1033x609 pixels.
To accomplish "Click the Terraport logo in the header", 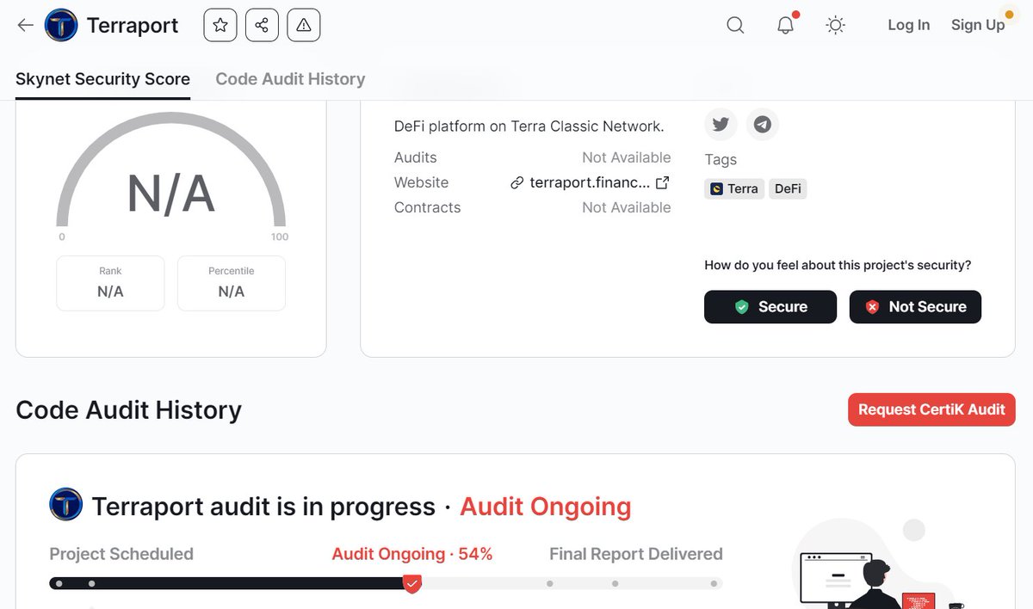I will [61, 25].
